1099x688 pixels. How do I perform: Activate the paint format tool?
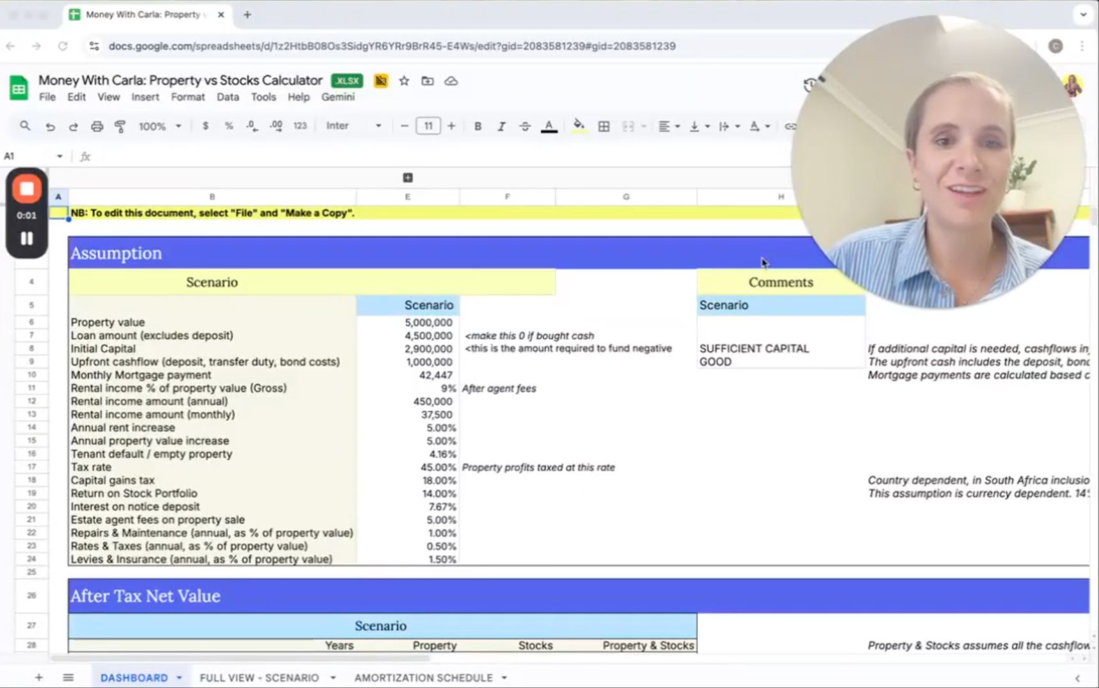[120, 126]
